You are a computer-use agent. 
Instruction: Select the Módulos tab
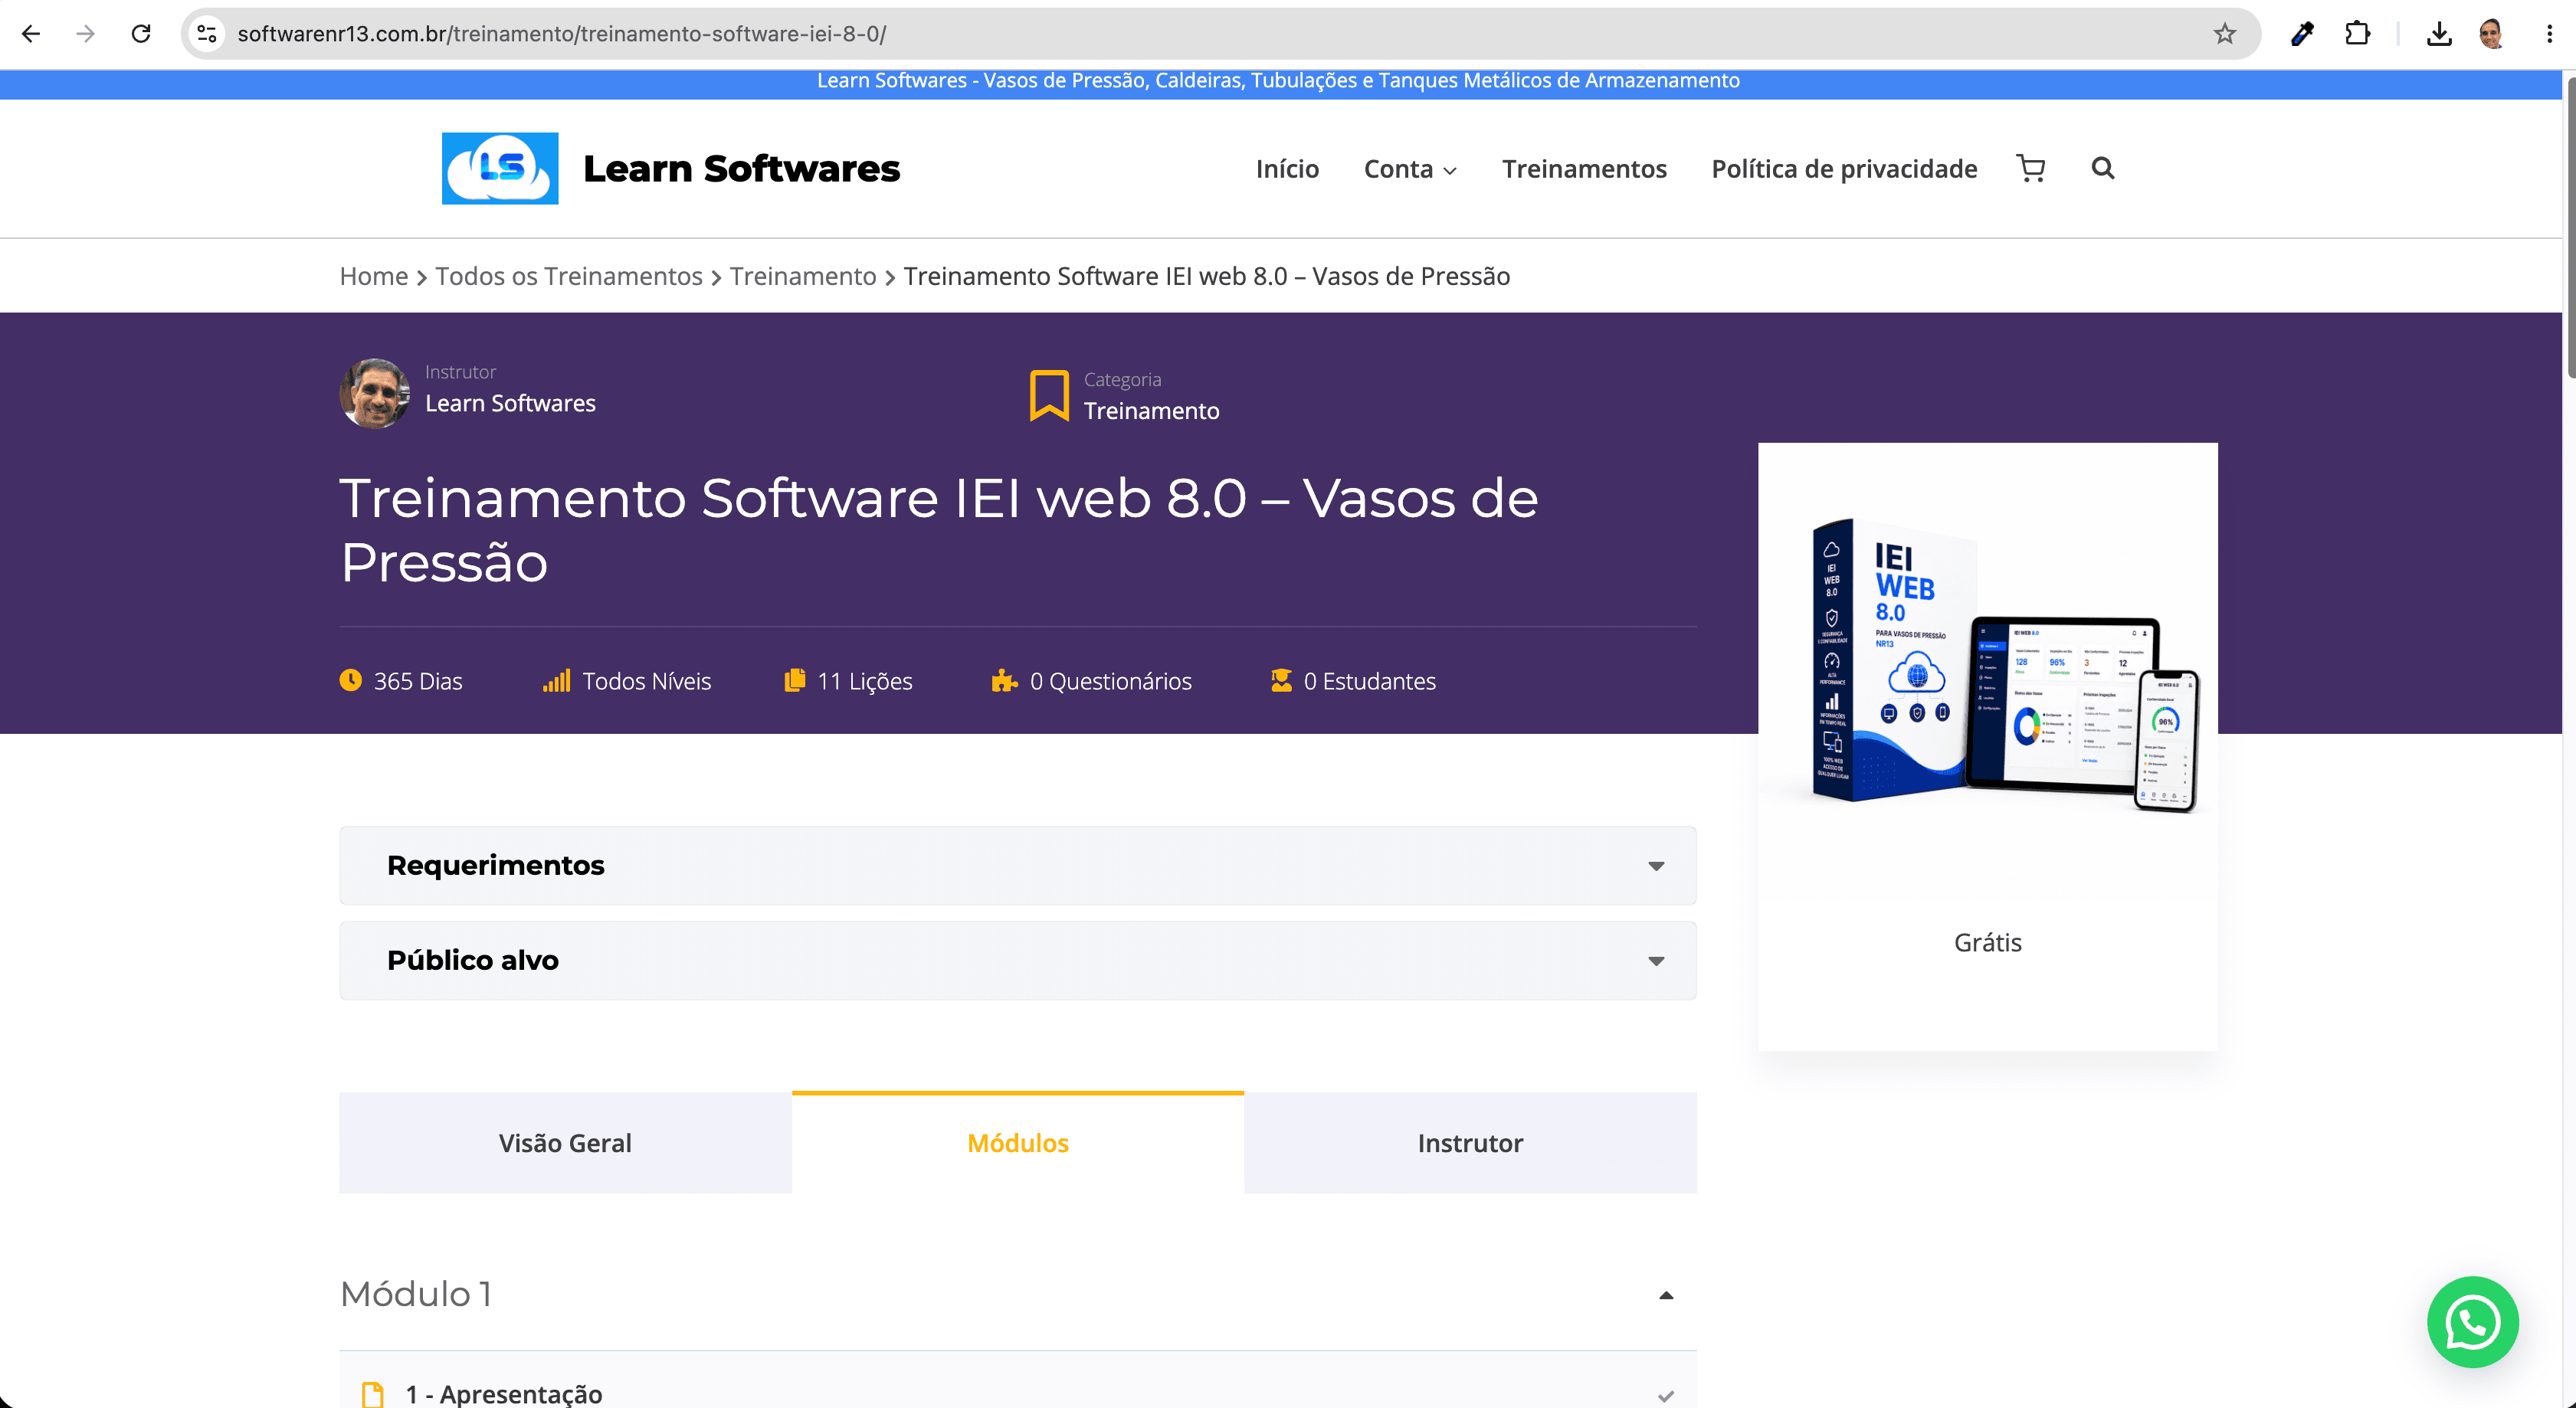[1018, 1142]
